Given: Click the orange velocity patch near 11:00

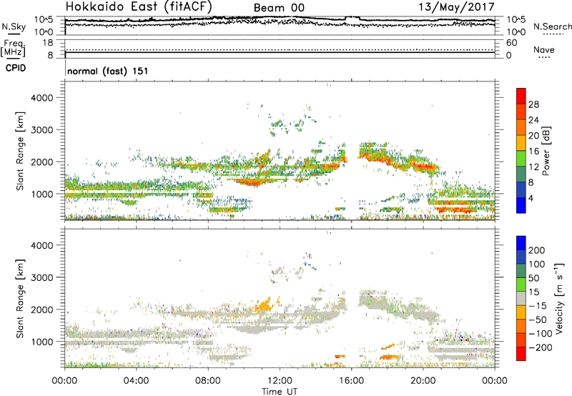Looking at the screenshot, I should click(263, 305).
